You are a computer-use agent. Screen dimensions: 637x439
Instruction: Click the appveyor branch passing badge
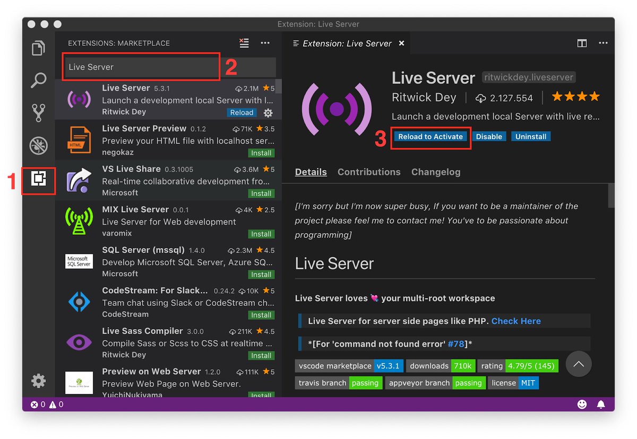click(435, 383)
